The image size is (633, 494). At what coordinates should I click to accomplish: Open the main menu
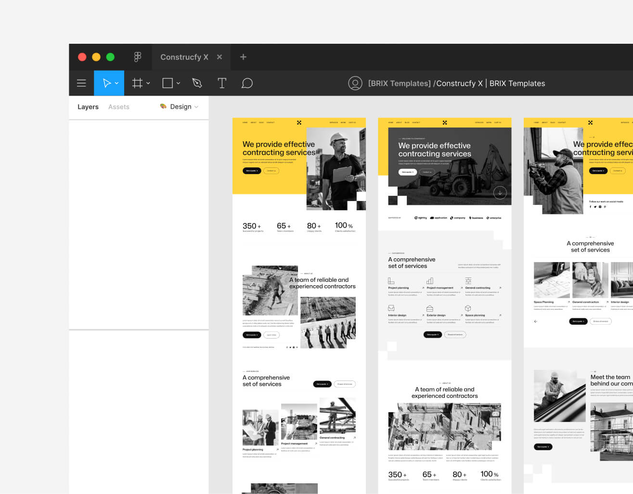[x=81, y=83]
